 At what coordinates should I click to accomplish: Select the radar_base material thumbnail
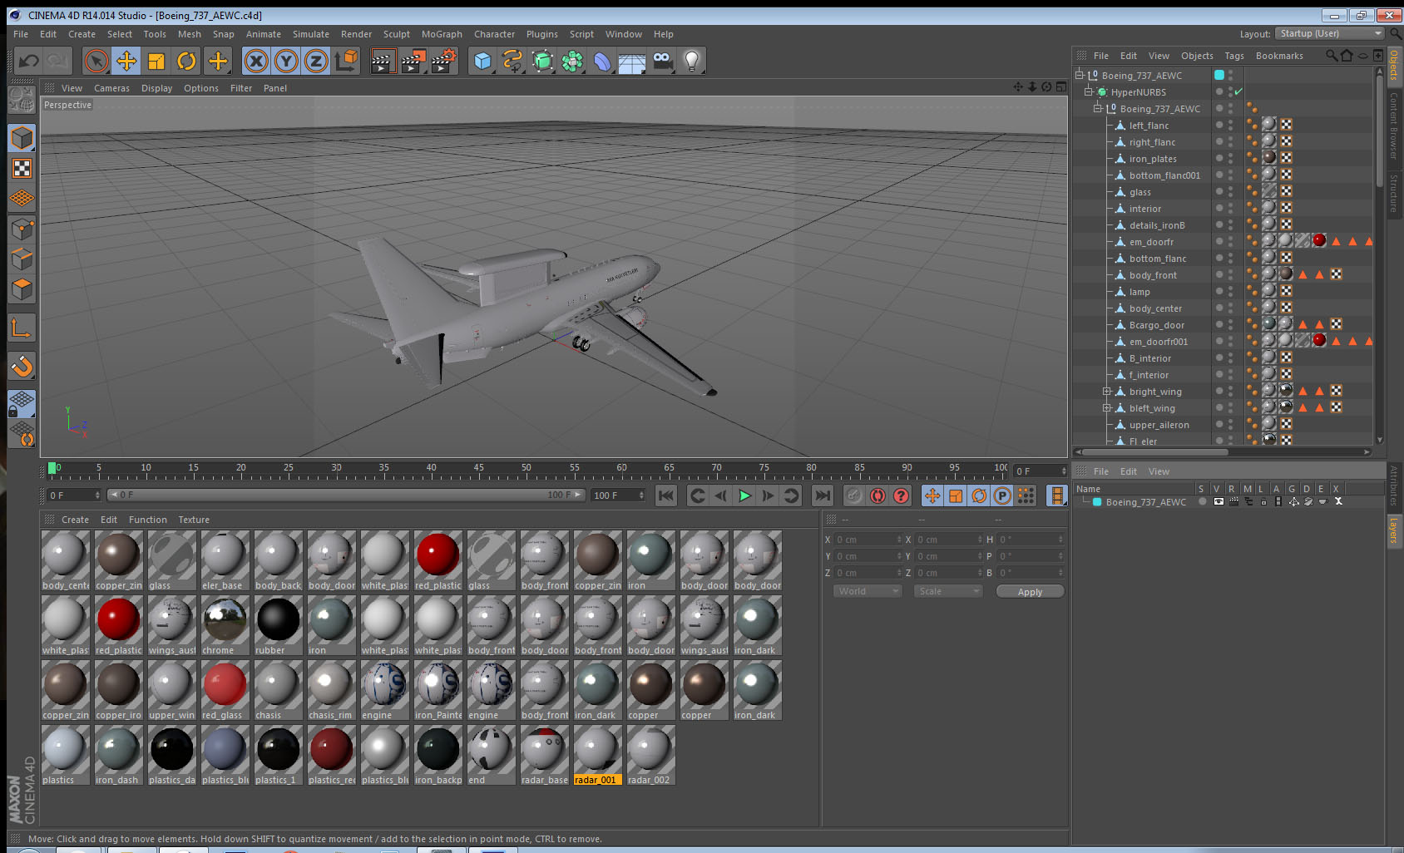point(544,755)
